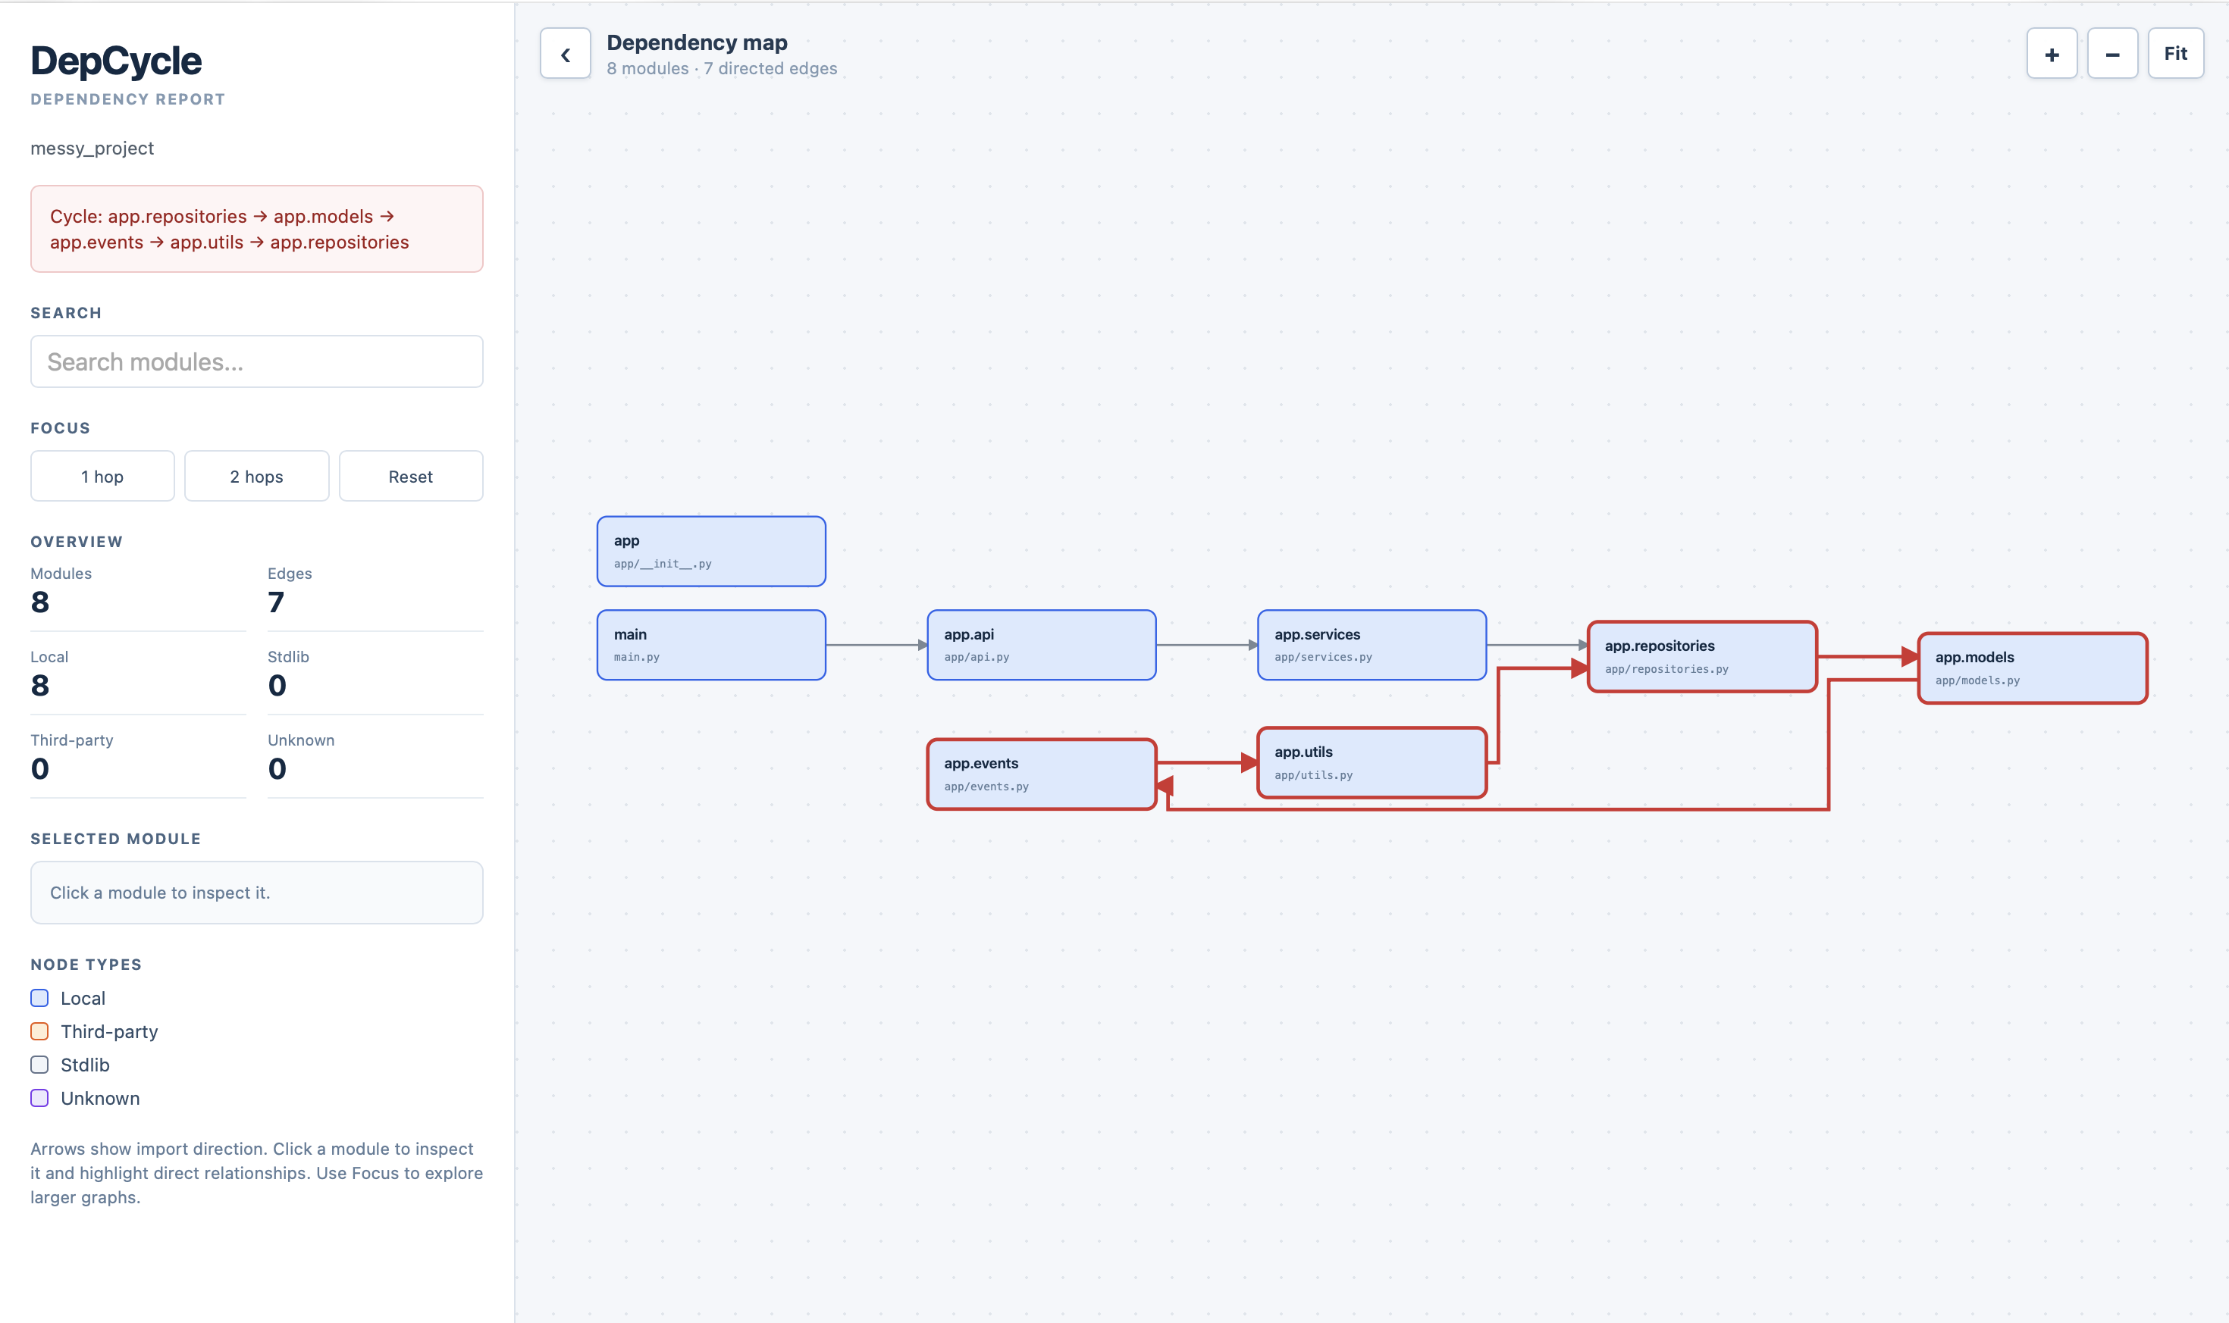Reset the focus filter
Image resolution: width=2229 pixels, height=1323 pixels.
coord(411,476)
